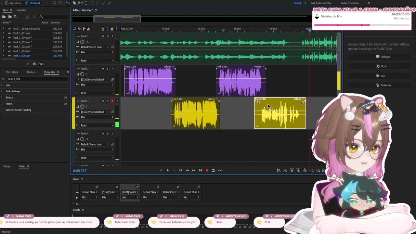Screen dimensions: 416x234
Task: Solo Track 4
Action: (x=108, y=134)
